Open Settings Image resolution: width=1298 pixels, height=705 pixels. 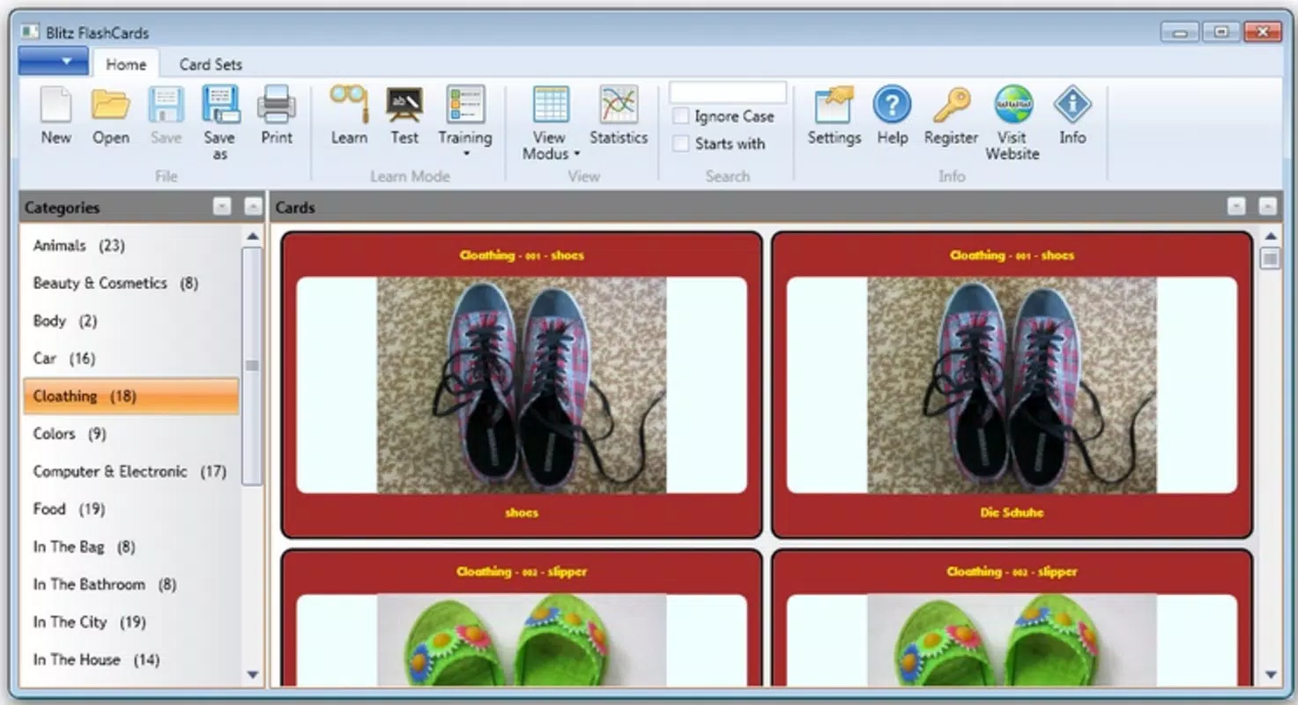(x=834, y=115)
